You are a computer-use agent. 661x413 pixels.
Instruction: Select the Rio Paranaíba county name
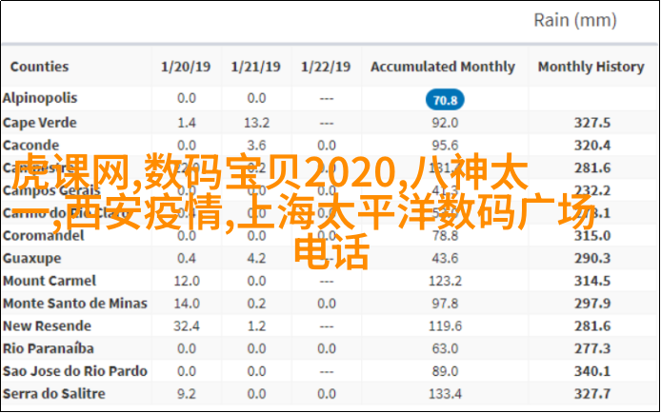48,348
